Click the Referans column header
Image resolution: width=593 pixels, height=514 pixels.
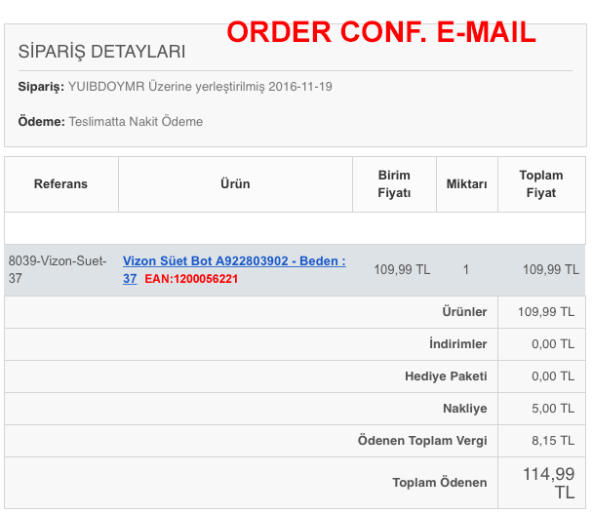60,183
